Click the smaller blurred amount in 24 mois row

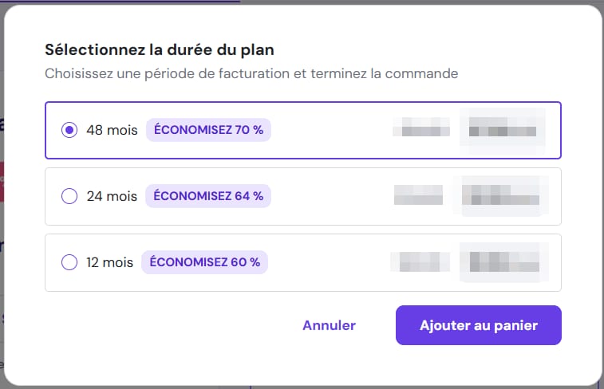[x=419, y=195]
